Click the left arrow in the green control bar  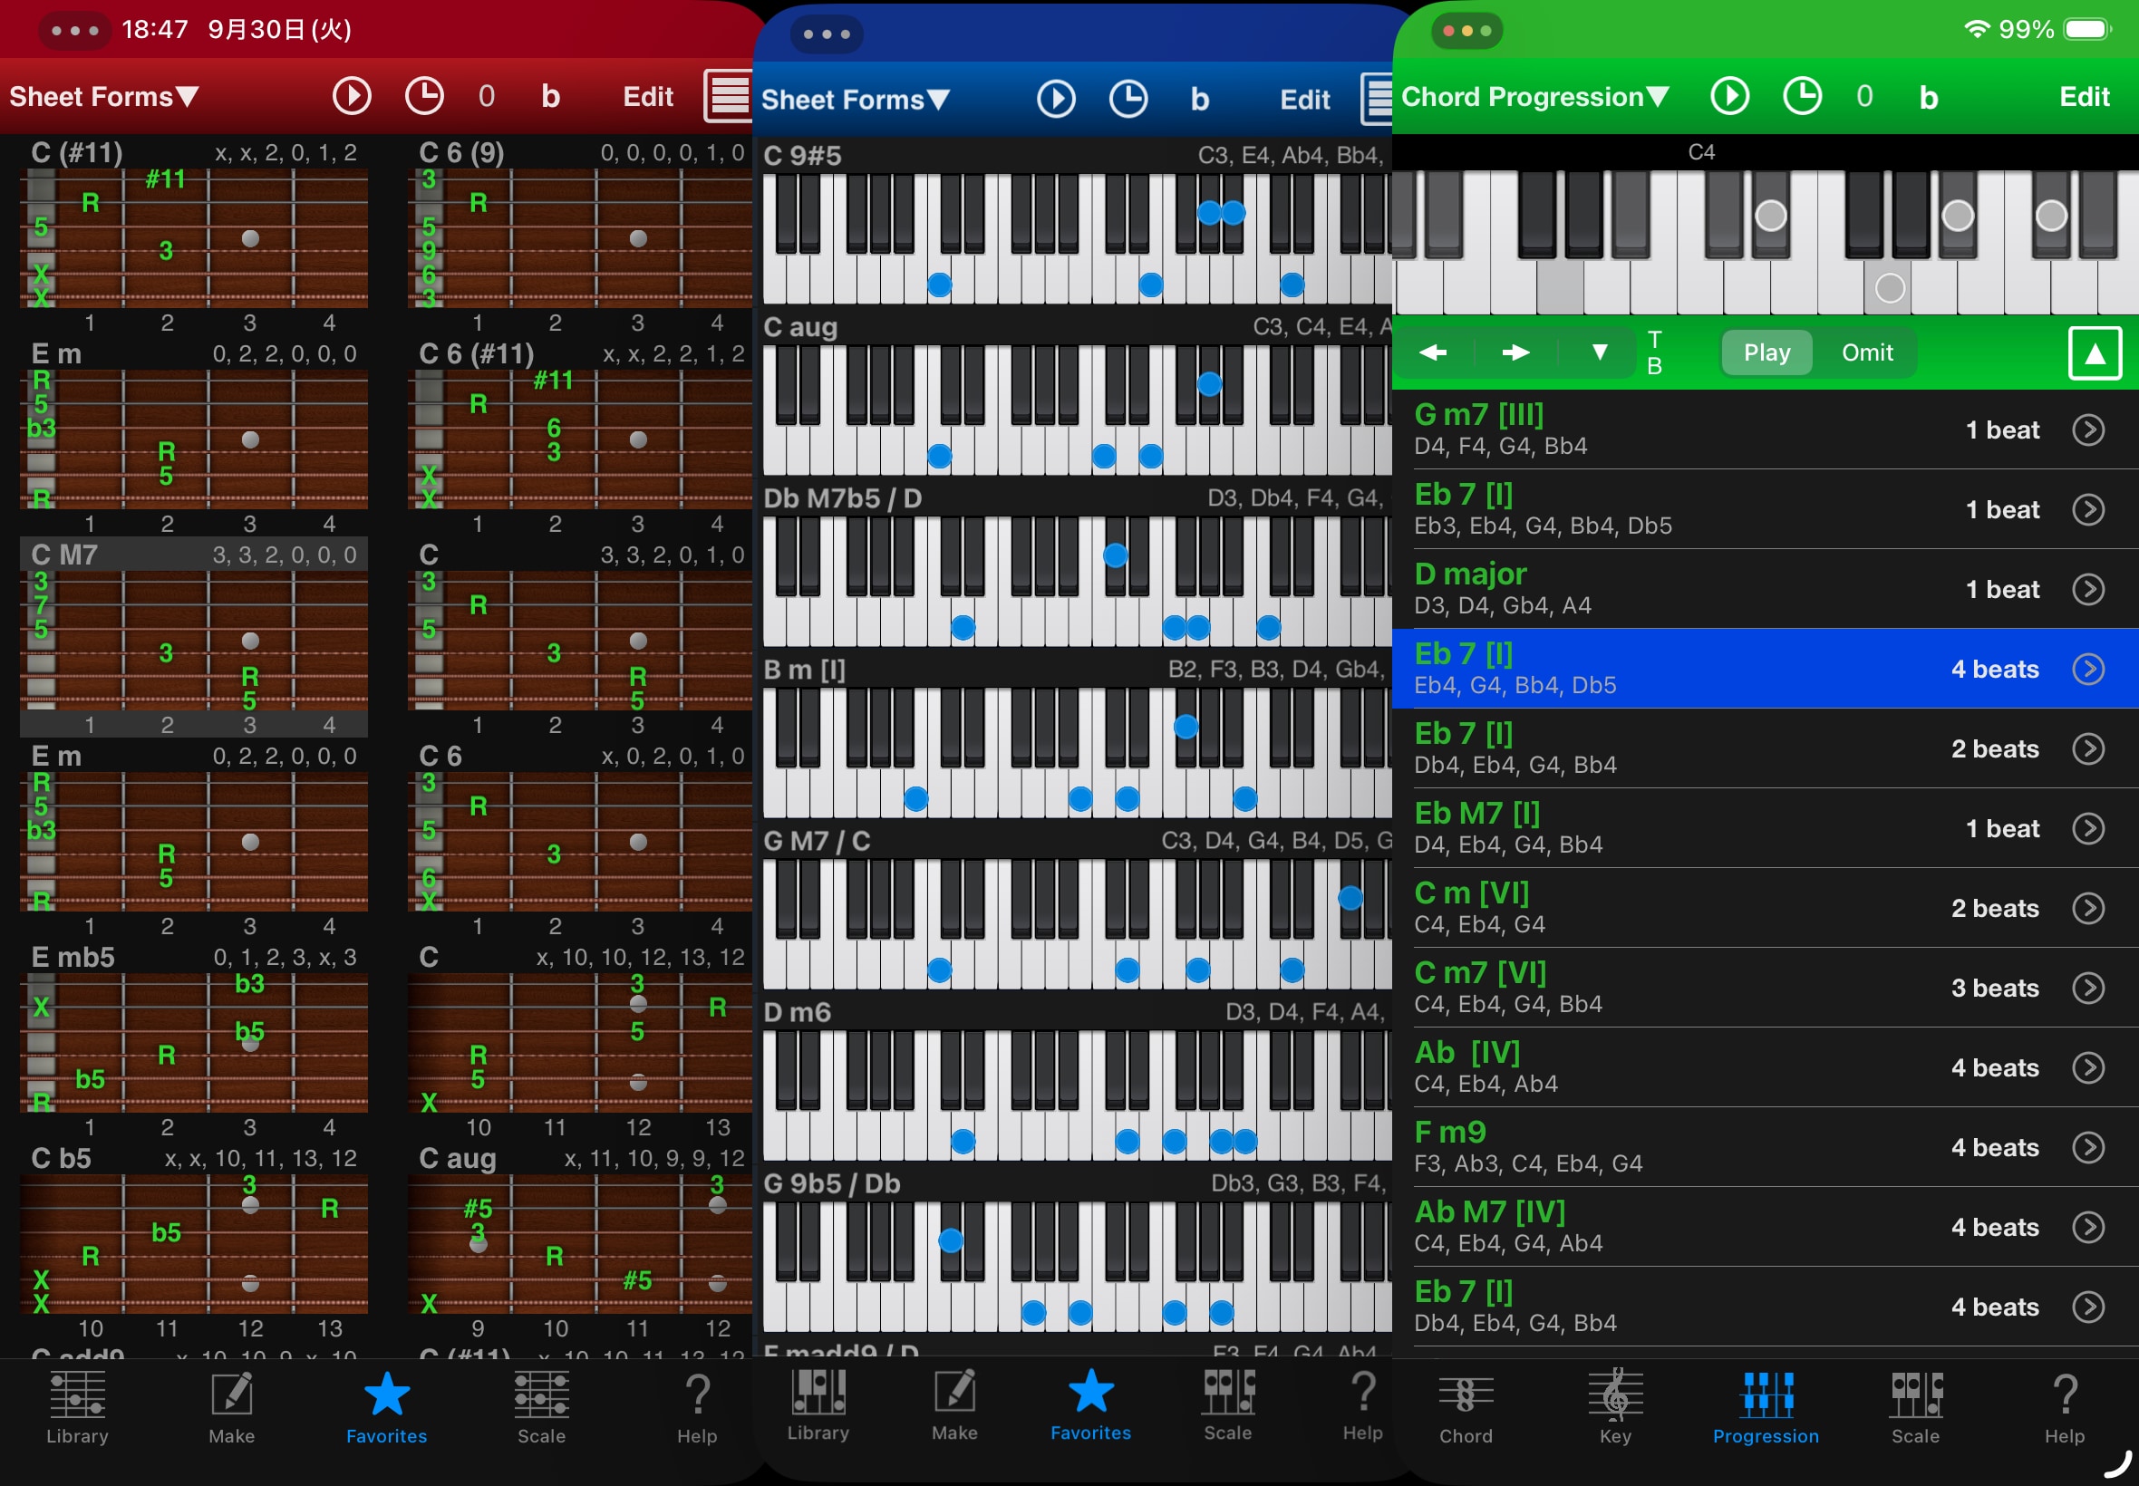click(1432, 352)
